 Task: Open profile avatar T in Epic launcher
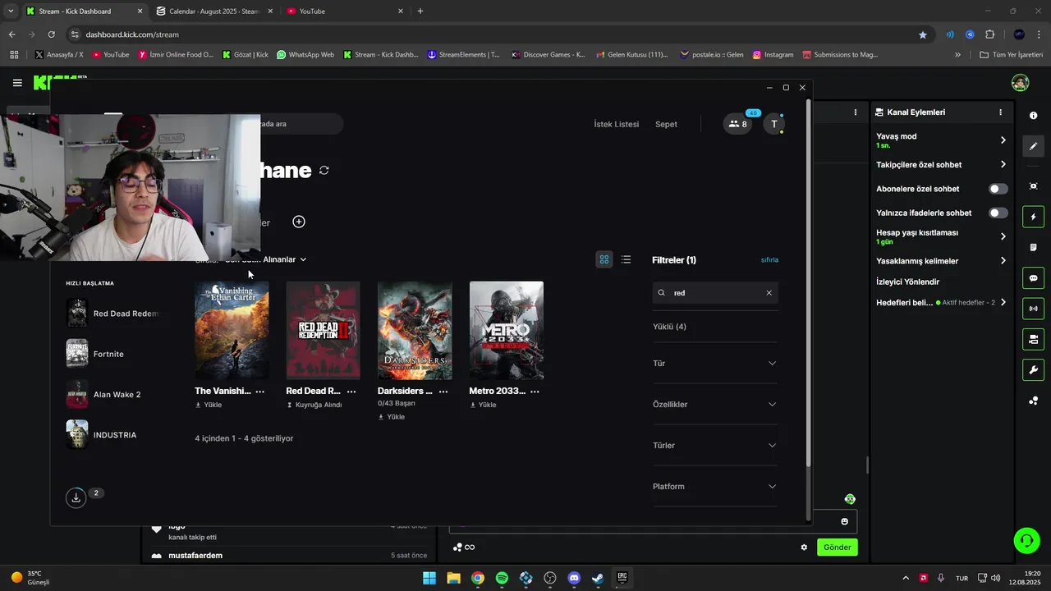773,124
